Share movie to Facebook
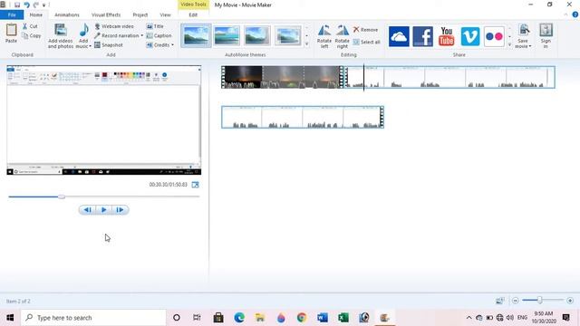The image size is (580, 326). (422, 36)
